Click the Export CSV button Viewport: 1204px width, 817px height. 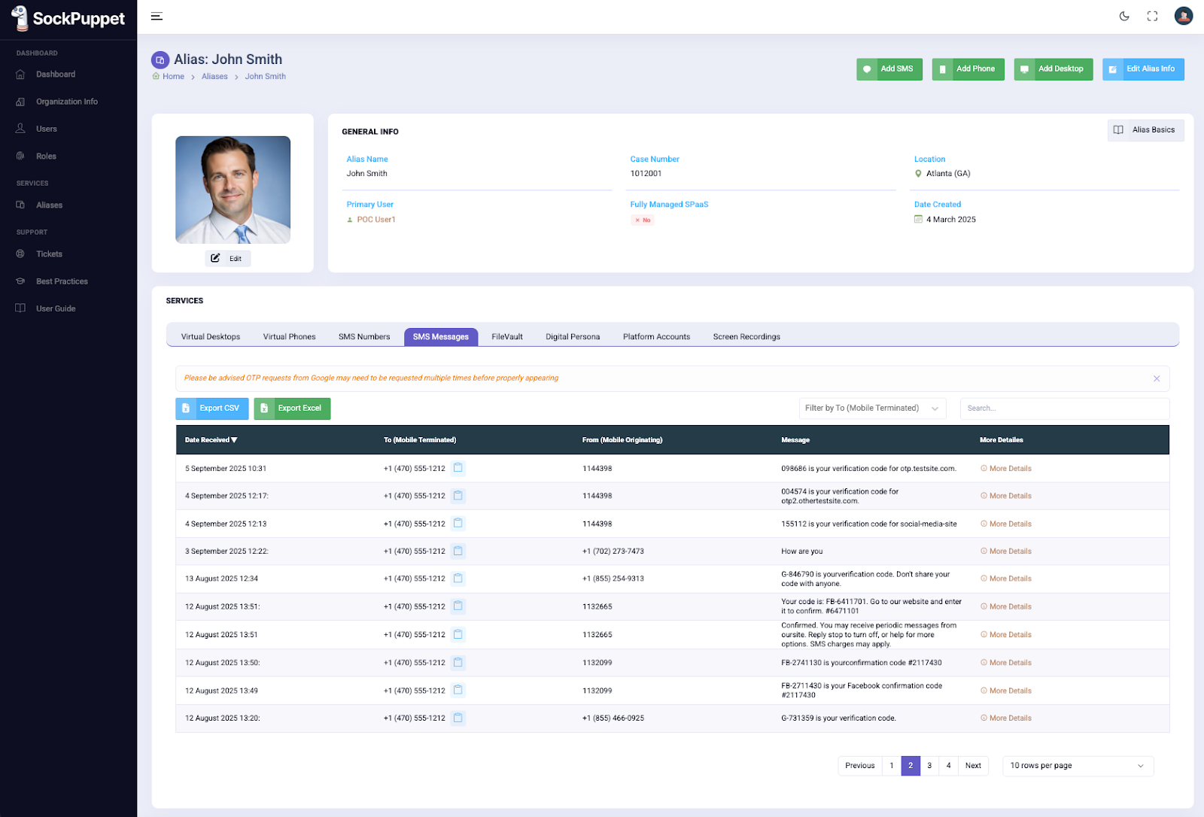(211, 408)
